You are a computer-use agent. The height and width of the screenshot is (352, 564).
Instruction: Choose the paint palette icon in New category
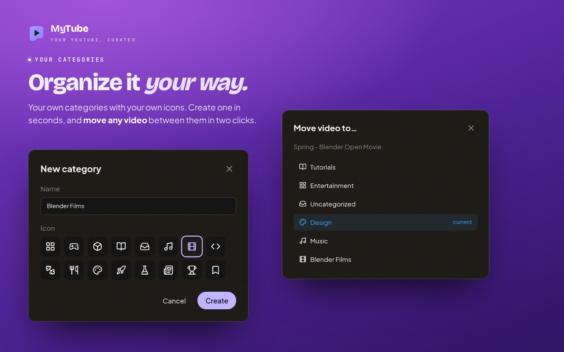97,270
